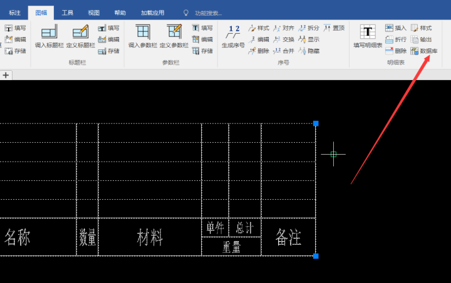Click the 单件 header cell in the table
This screenshot has height=283, width=451.
pos(215,227)
